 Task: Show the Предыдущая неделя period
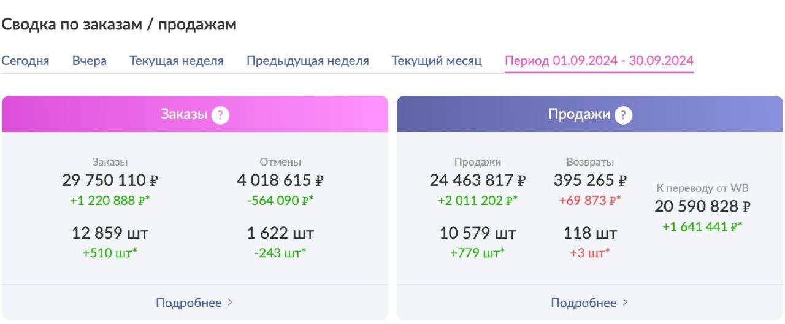pos(308,61)
